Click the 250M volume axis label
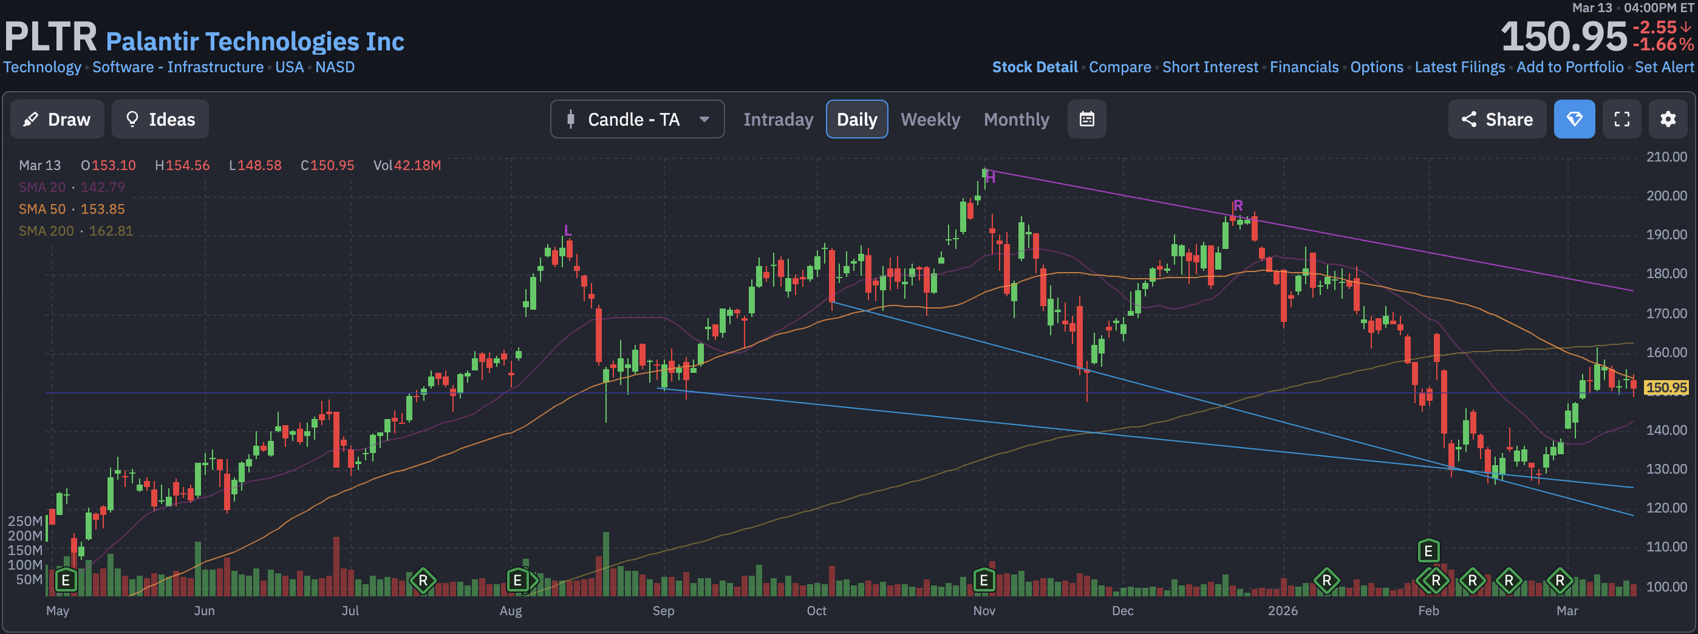1698x634 pixels. [x=25, y=520]
